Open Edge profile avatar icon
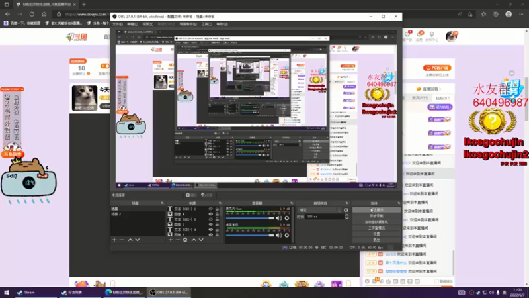 (x=509, y=14)
